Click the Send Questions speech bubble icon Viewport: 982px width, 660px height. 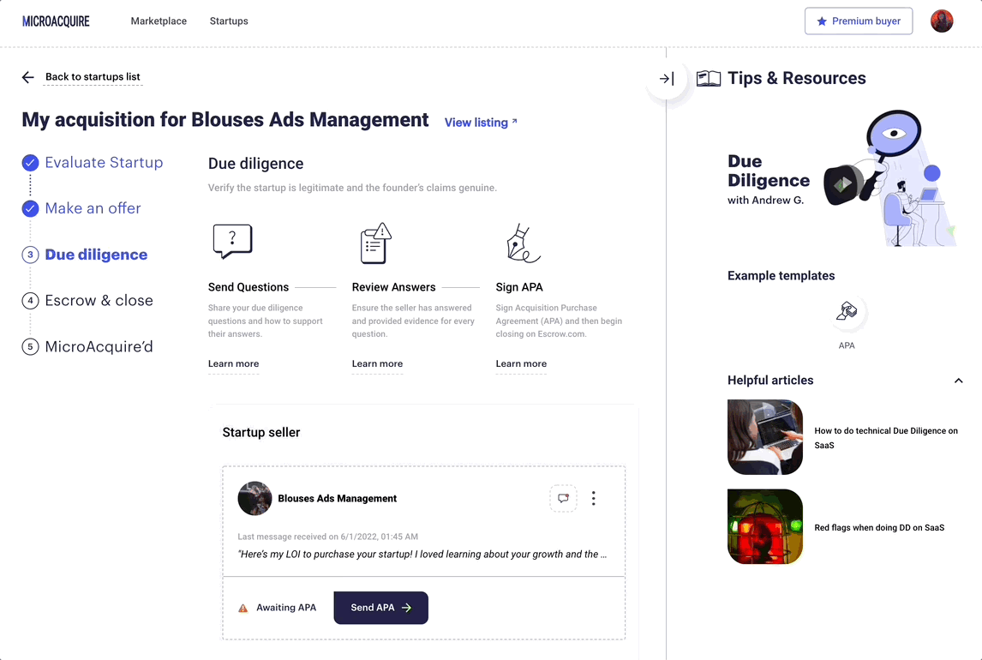[232, 241]
